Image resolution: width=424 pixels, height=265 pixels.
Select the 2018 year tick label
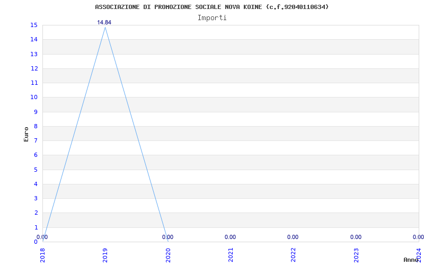tap(42, 255)
